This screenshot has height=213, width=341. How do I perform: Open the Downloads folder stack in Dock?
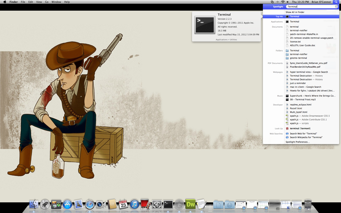click(x=229, y=205)
